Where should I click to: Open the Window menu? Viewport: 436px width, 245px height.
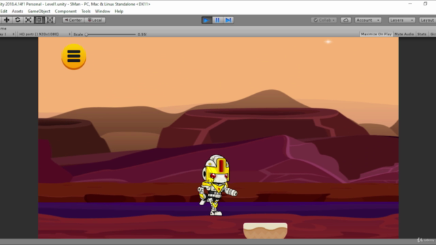click(102, 11)
